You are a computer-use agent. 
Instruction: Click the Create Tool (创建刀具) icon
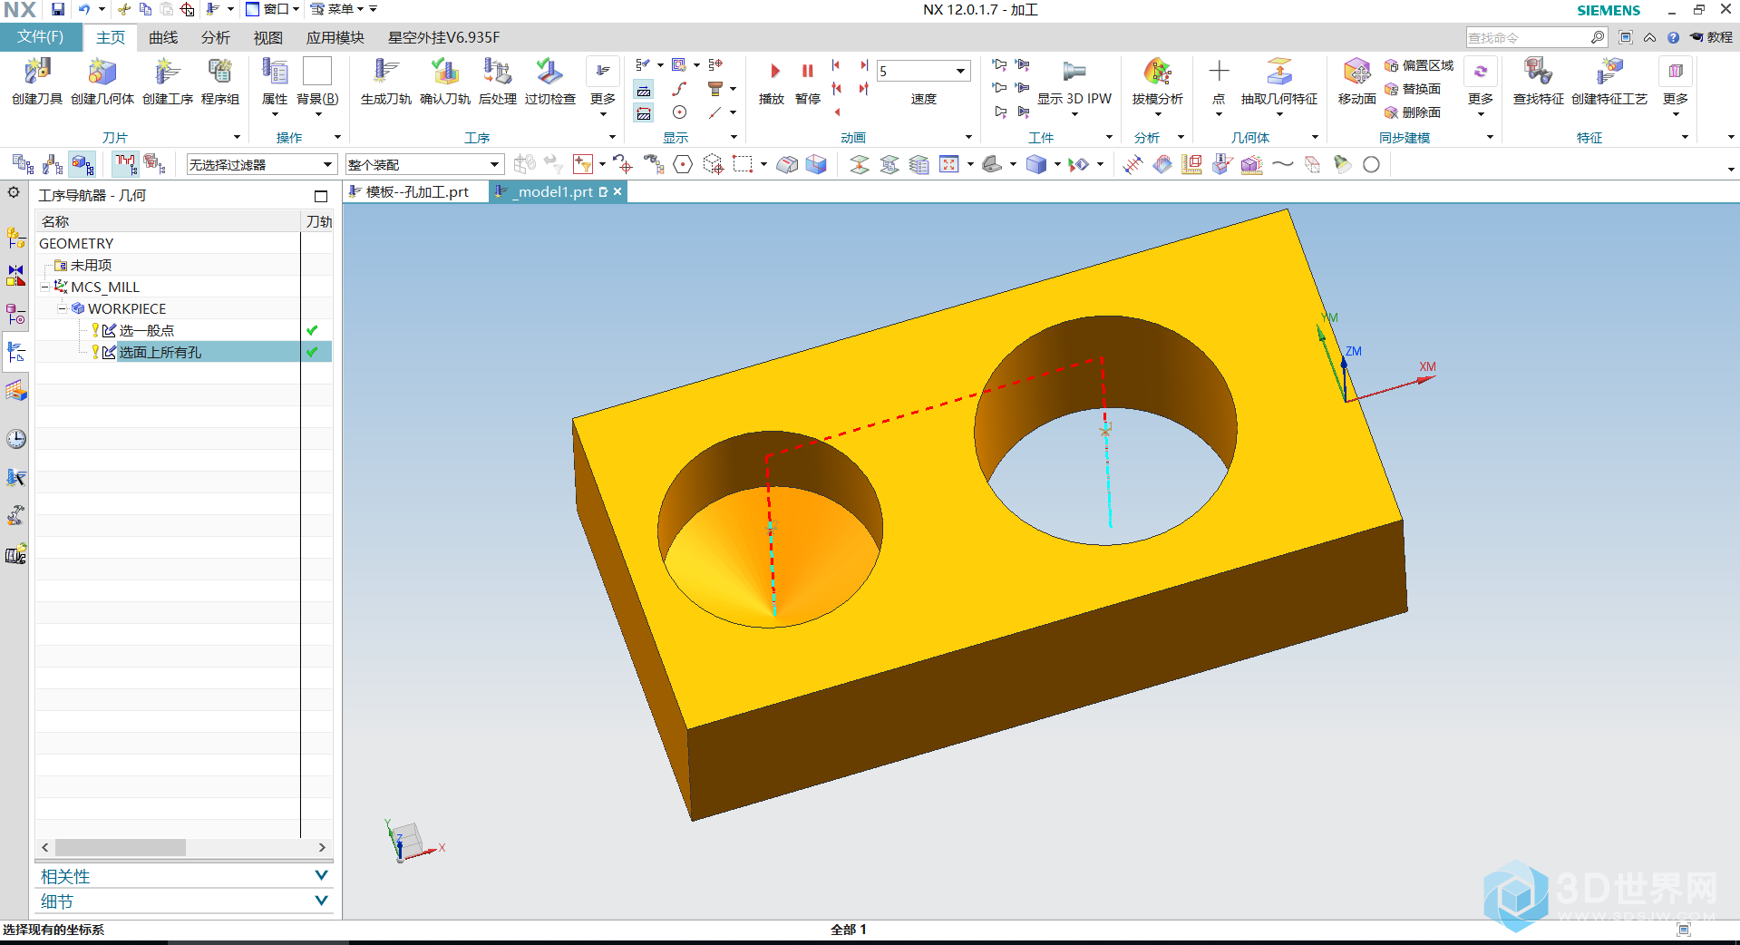37,81
